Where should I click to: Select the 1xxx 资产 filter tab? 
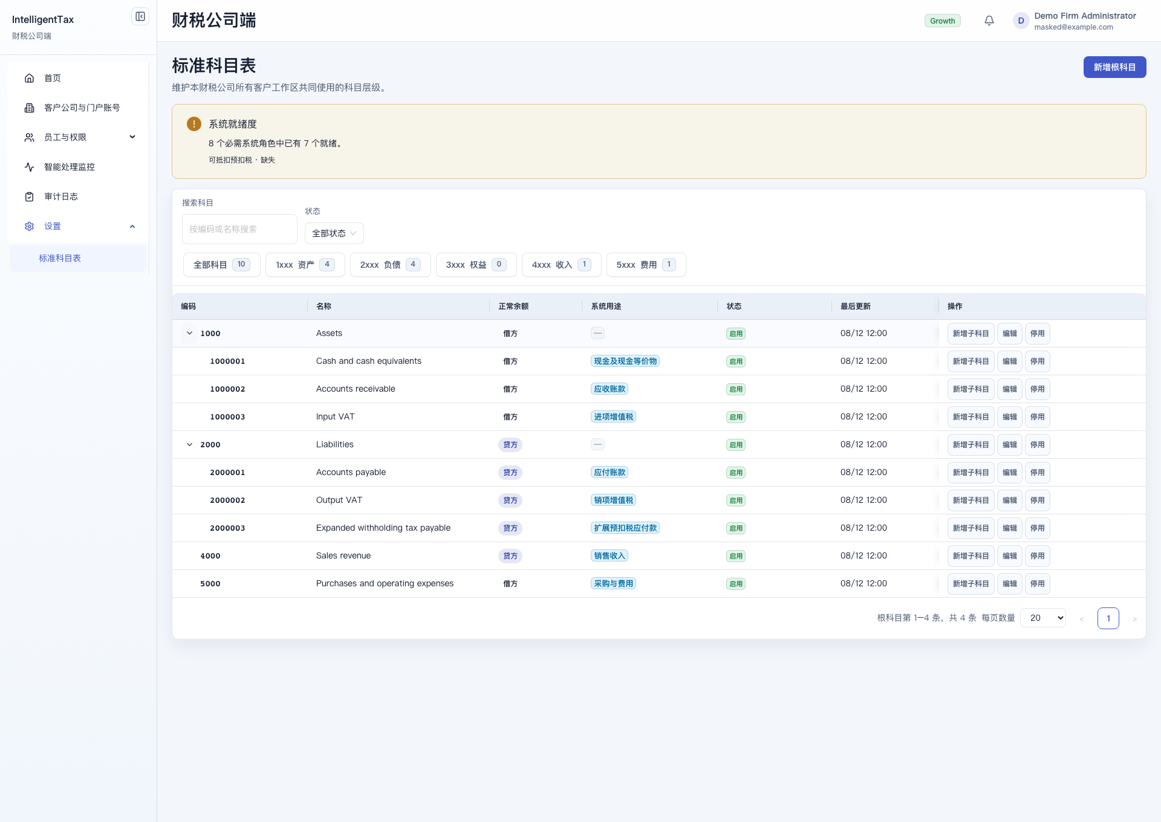(305, 265)
